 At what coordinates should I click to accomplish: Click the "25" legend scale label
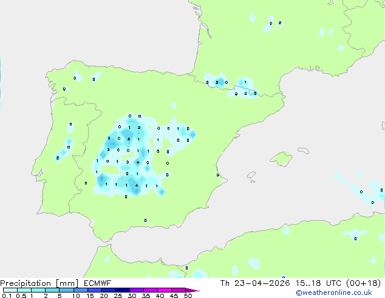point(118,296)
